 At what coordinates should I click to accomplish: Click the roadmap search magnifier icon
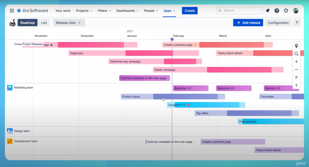tap(296, 54)
